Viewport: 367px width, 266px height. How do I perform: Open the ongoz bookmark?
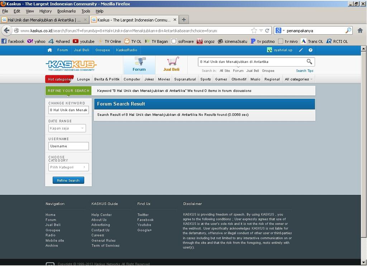click(x=206, y=41)
